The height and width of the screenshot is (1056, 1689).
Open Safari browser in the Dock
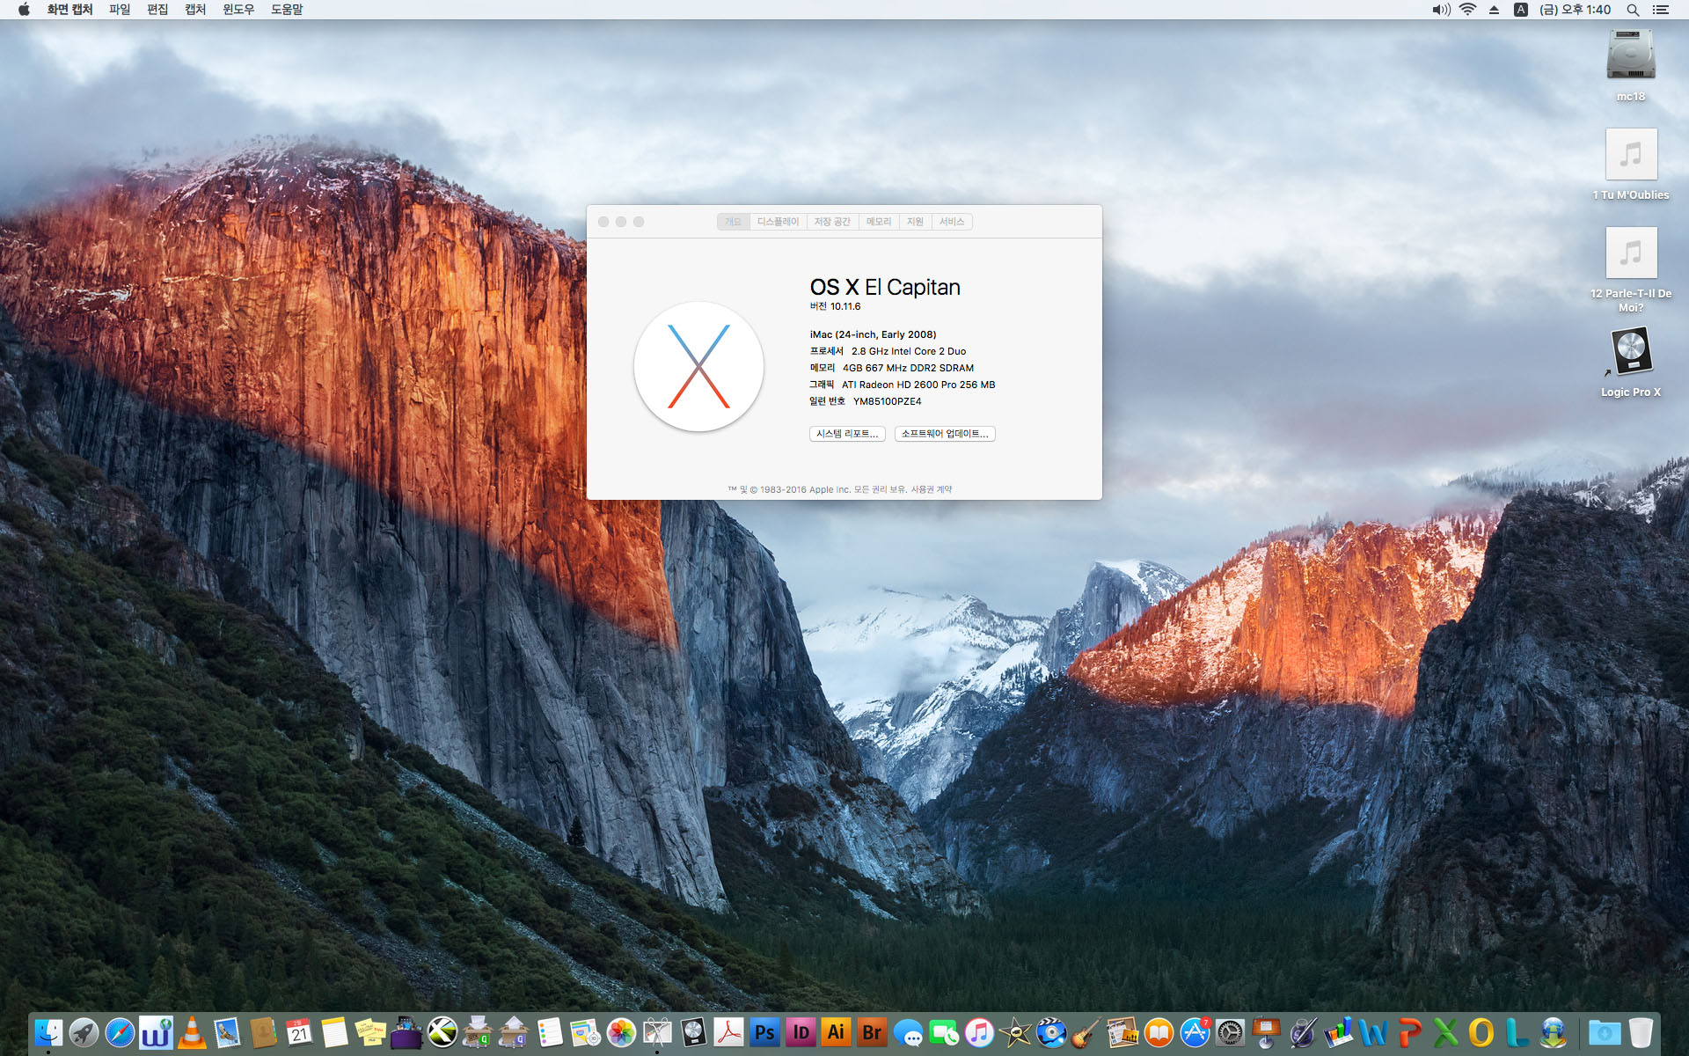coord(120,1032)
